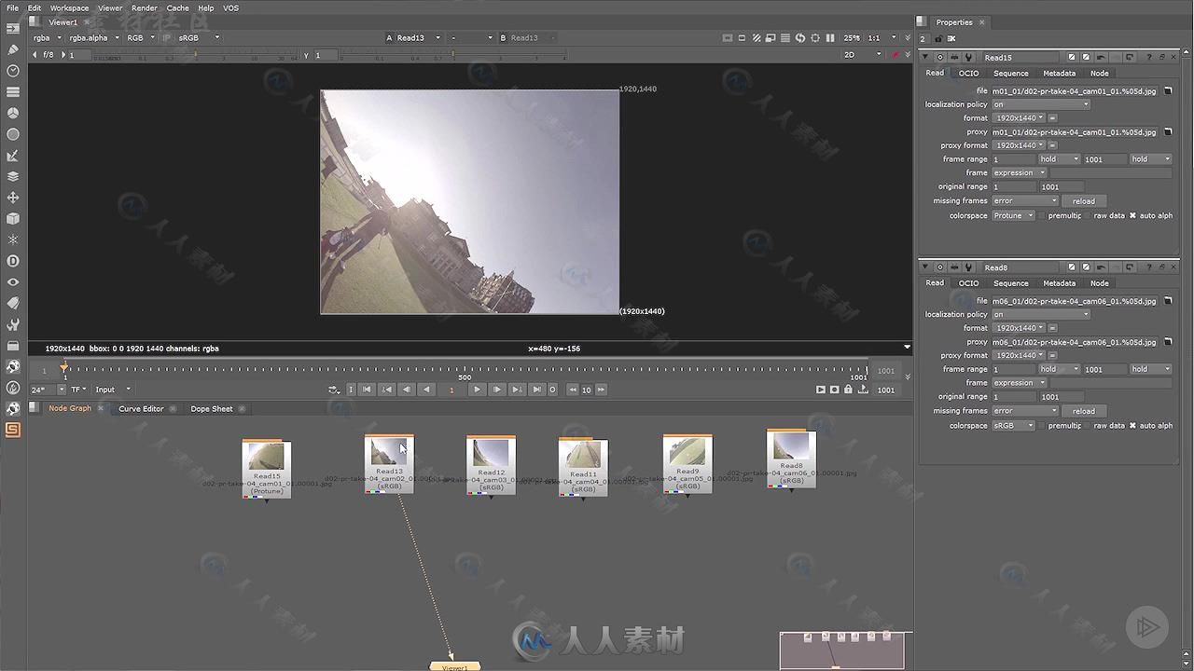This screenshot has height=671, width=1194.
Task: Open the Time clock menu in left toolbar
Action: pyautogui.click(x=13, y=71)
